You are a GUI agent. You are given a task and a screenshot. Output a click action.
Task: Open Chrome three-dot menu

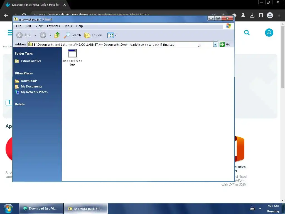click(279, 15)
